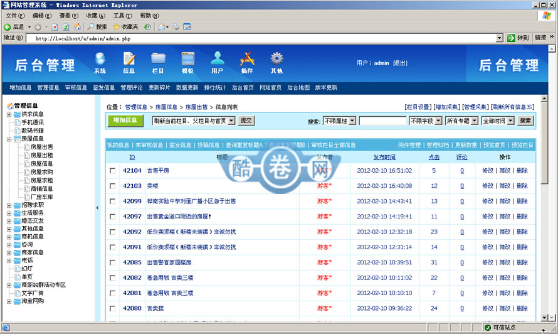Click the browser History icon
The height and width of the screenshot is (334, 558).
point(147,27)
